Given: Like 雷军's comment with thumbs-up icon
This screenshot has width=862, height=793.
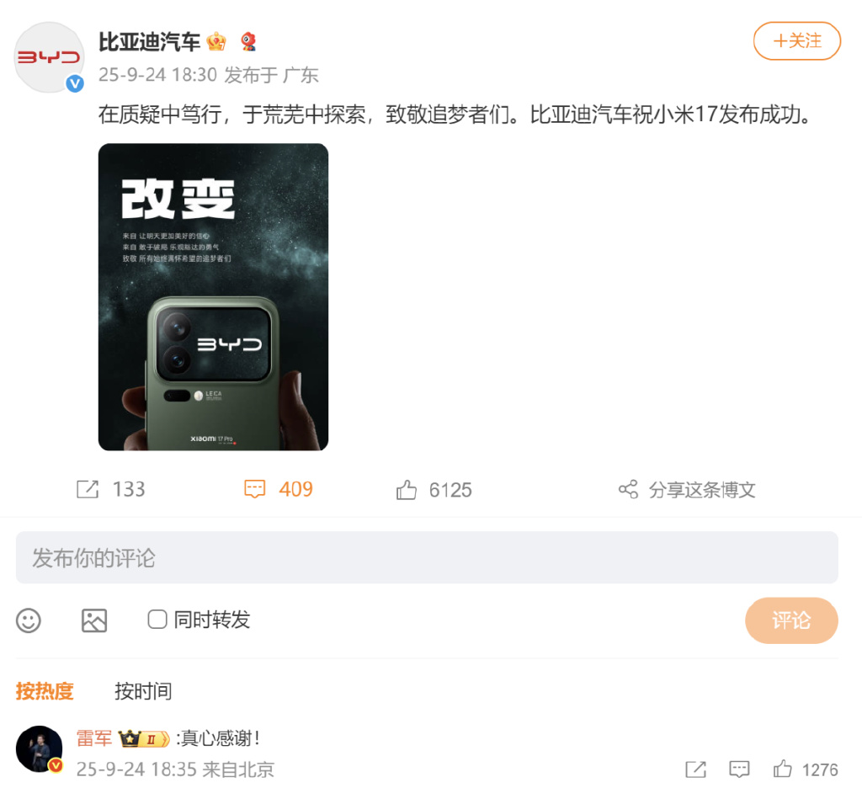Looking at the screenshot, I should [x=782, y=769].
